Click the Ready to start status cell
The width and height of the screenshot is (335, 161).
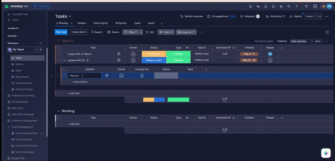(x=154, y=60)
